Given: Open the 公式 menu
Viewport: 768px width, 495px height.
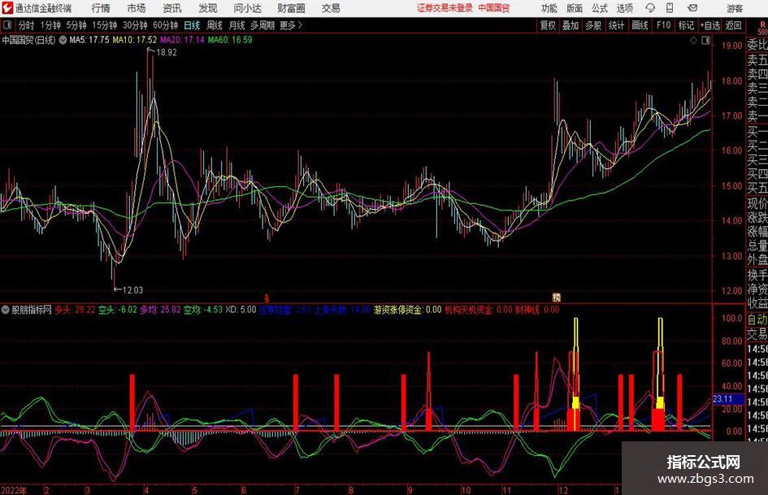Looking at the screenshot, I should pos(599,8).
